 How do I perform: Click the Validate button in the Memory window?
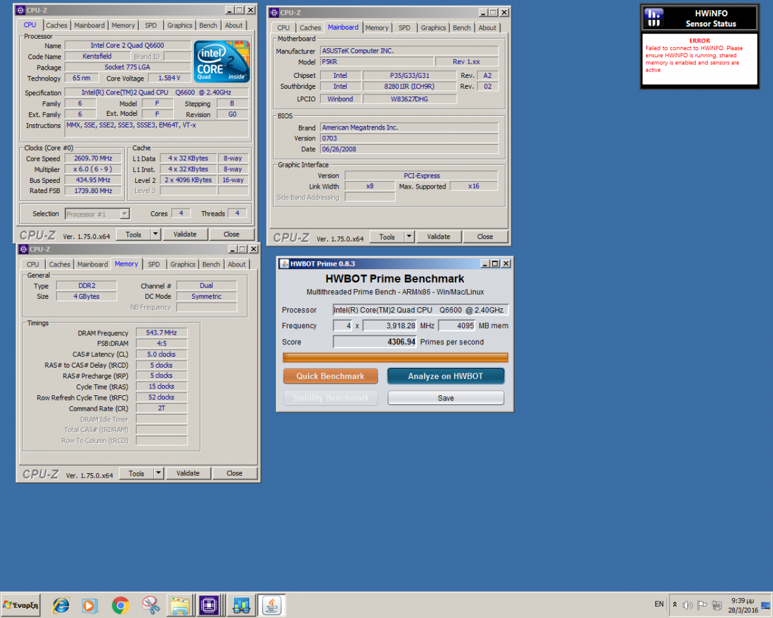point(188,473)
